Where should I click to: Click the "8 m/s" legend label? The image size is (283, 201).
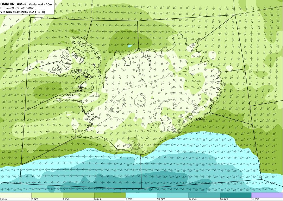pyautogui.click(x=129, y=199)
